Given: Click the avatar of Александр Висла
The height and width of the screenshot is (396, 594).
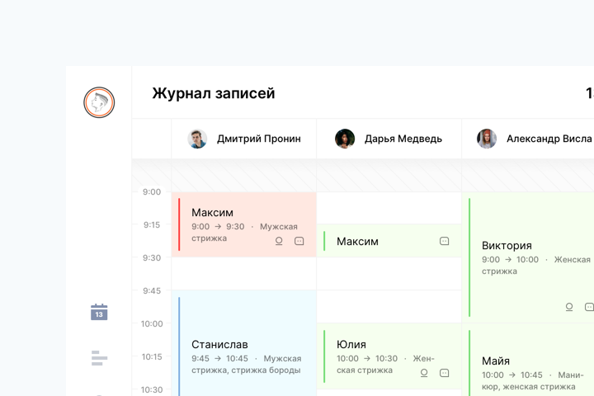Looking at the screenshot, I should [x=487, y=139].
